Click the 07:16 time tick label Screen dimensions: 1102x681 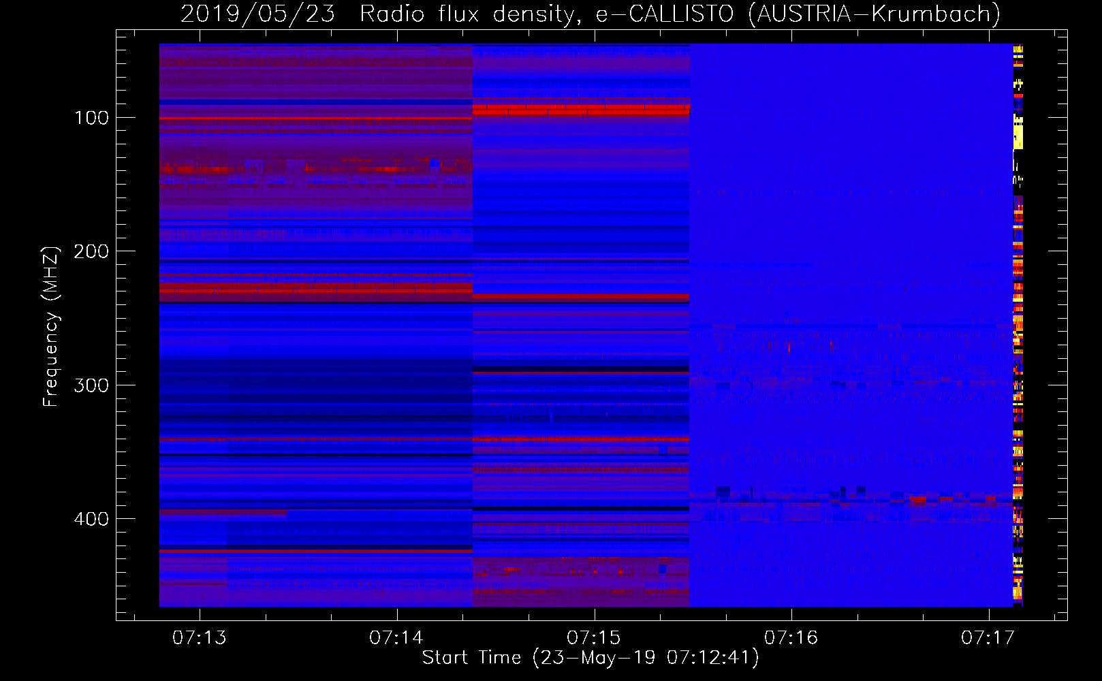(x=791, y=637)
